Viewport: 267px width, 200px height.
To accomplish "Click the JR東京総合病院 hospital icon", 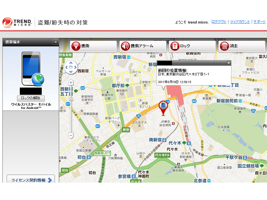I will (x=173, y=123).
